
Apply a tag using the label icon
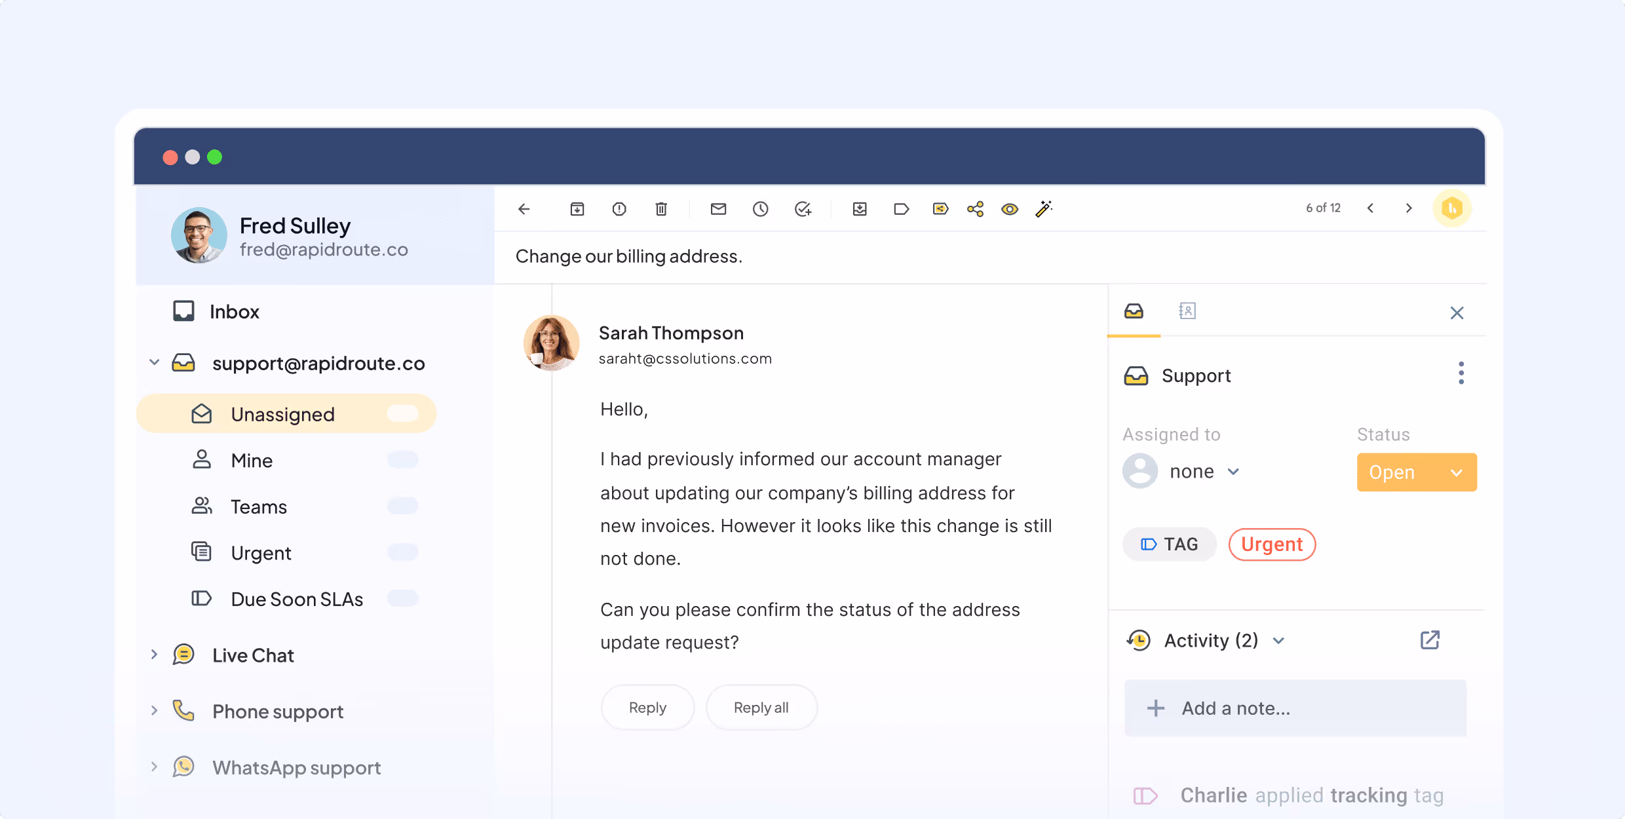(901, 208)
